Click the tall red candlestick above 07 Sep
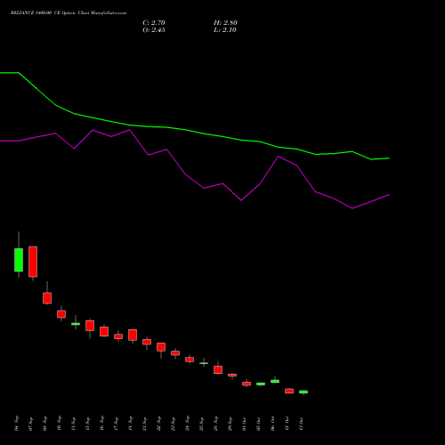The height and width of the screenshot is (445, 445). pos(33,262)
